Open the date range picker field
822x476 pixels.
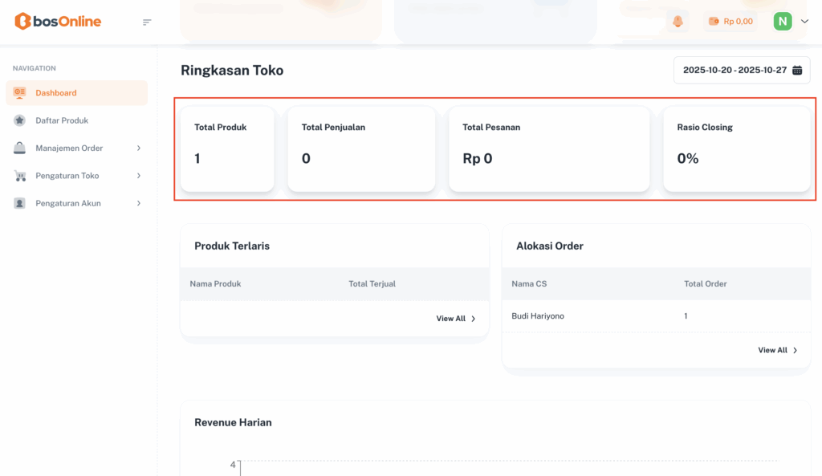[742, 71]
